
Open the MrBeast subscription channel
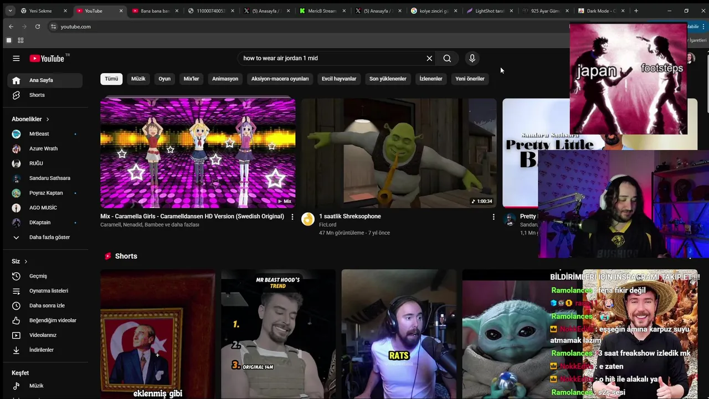pyautogui.click(x=45, y=134)
